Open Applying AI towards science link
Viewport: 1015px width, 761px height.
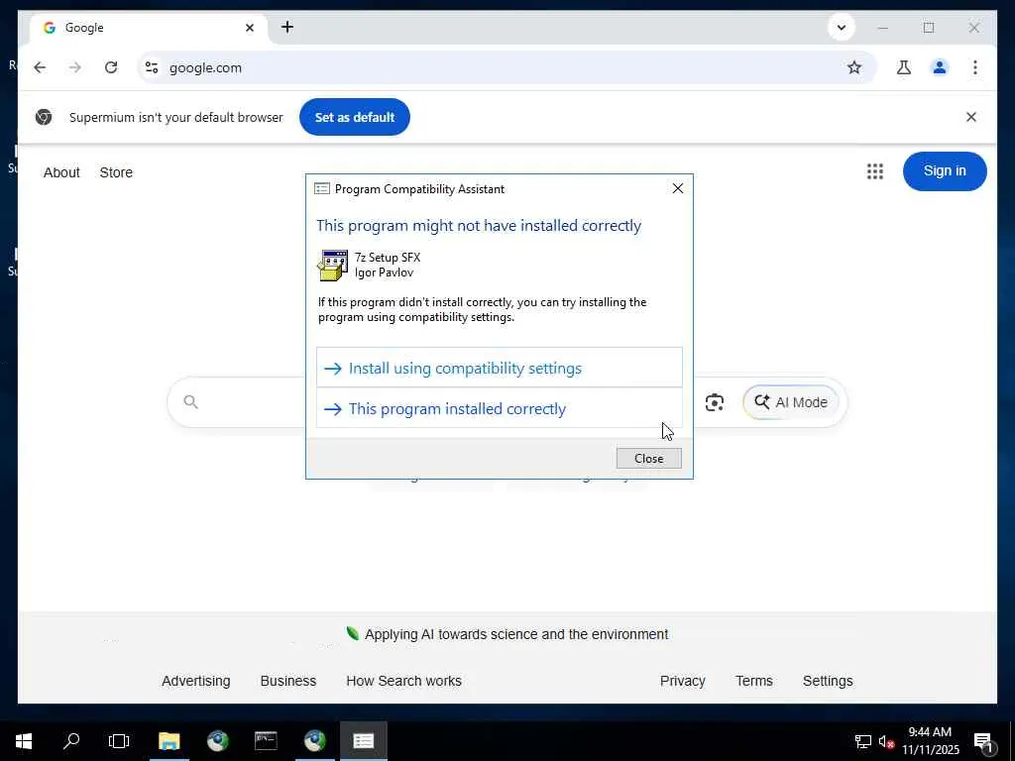click(515, 634)
